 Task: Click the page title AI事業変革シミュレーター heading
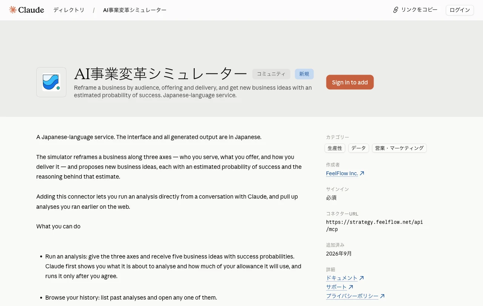[160, 74]
